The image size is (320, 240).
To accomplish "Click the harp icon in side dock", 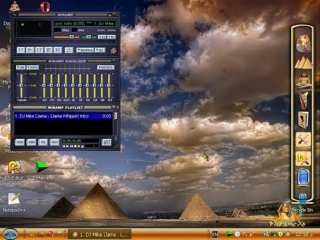I will click(x=304, y=101).
